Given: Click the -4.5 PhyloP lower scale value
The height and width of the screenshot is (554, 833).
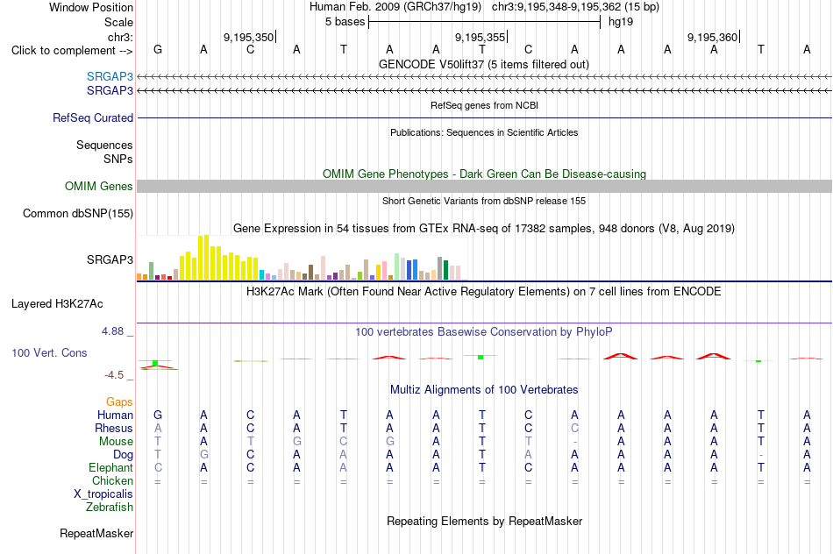Looking at the screenshot, I should click(114, 375).
